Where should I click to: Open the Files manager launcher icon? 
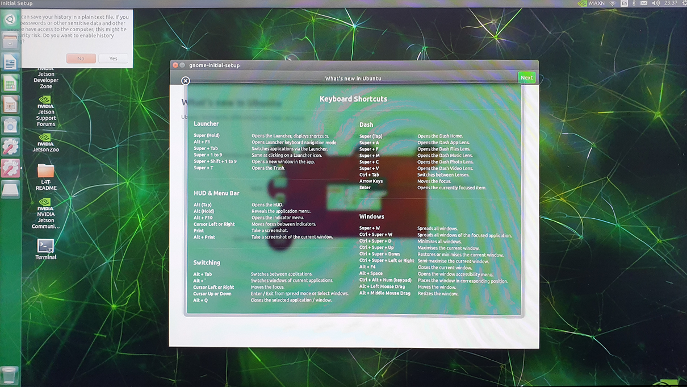point(10,40)
